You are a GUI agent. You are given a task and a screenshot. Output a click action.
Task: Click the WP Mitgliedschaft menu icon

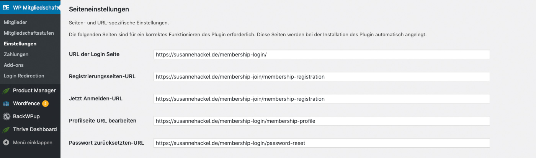(x=7, y=7)
